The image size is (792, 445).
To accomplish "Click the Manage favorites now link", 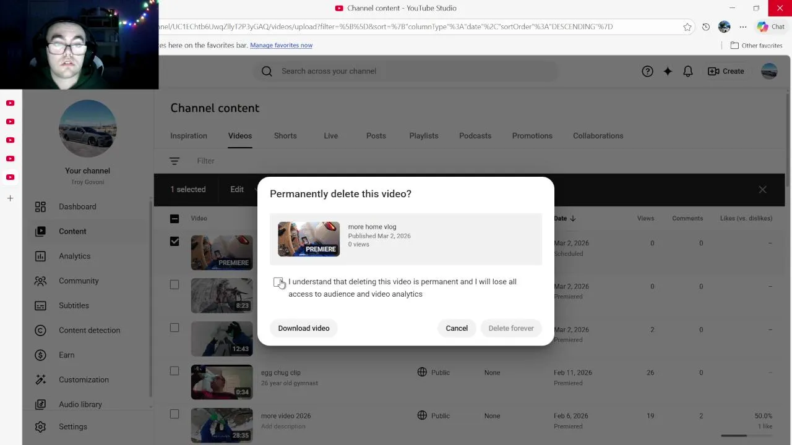I will tap(281, 45).
